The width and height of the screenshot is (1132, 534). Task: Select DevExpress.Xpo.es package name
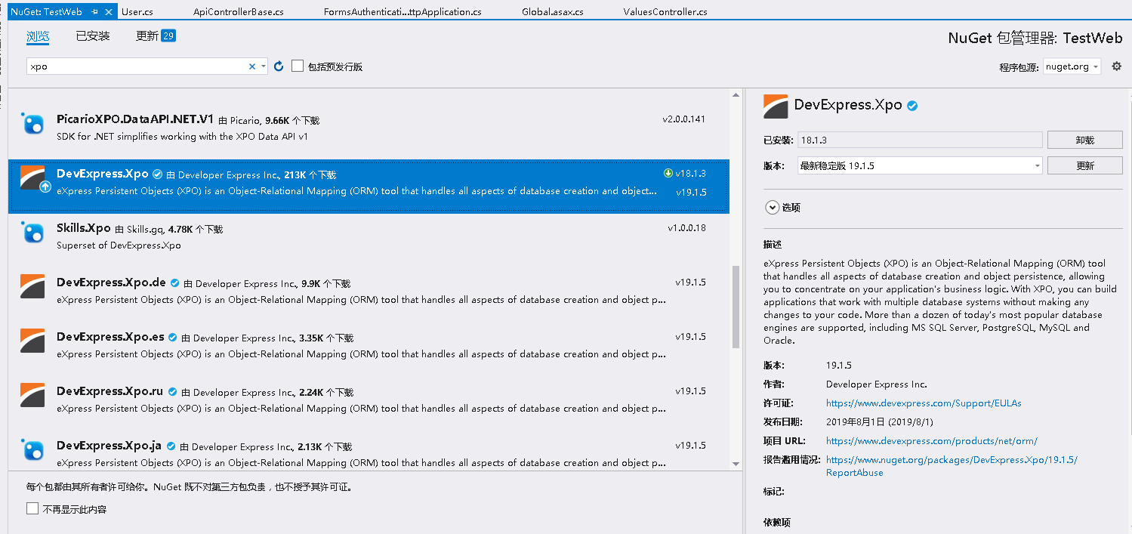coord(110,337)
